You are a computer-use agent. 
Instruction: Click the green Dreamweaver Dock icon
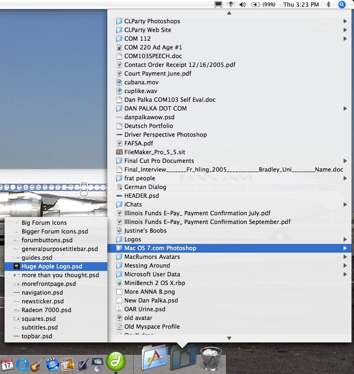[x=116, y=362]
